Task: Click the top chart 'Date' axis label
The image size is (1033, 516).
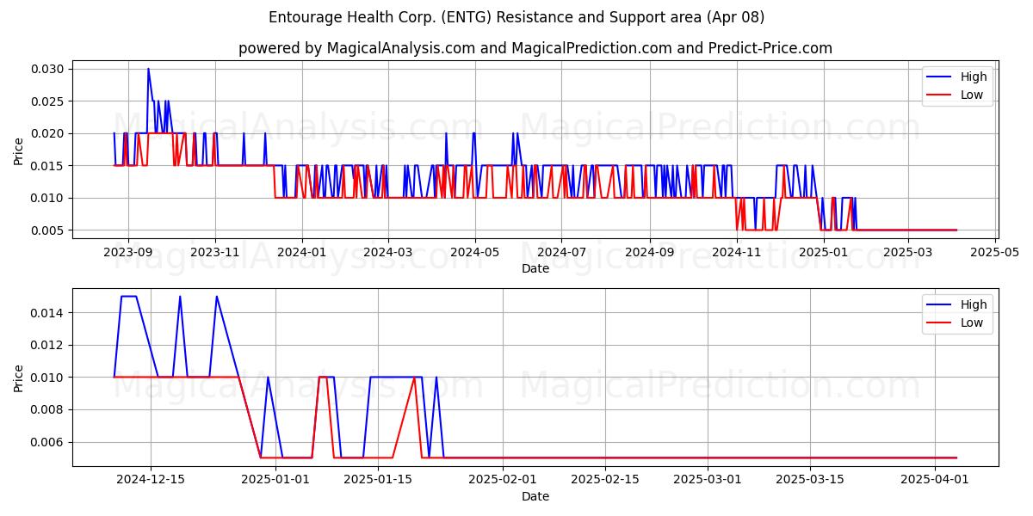Action: click(x=535, y=268)
